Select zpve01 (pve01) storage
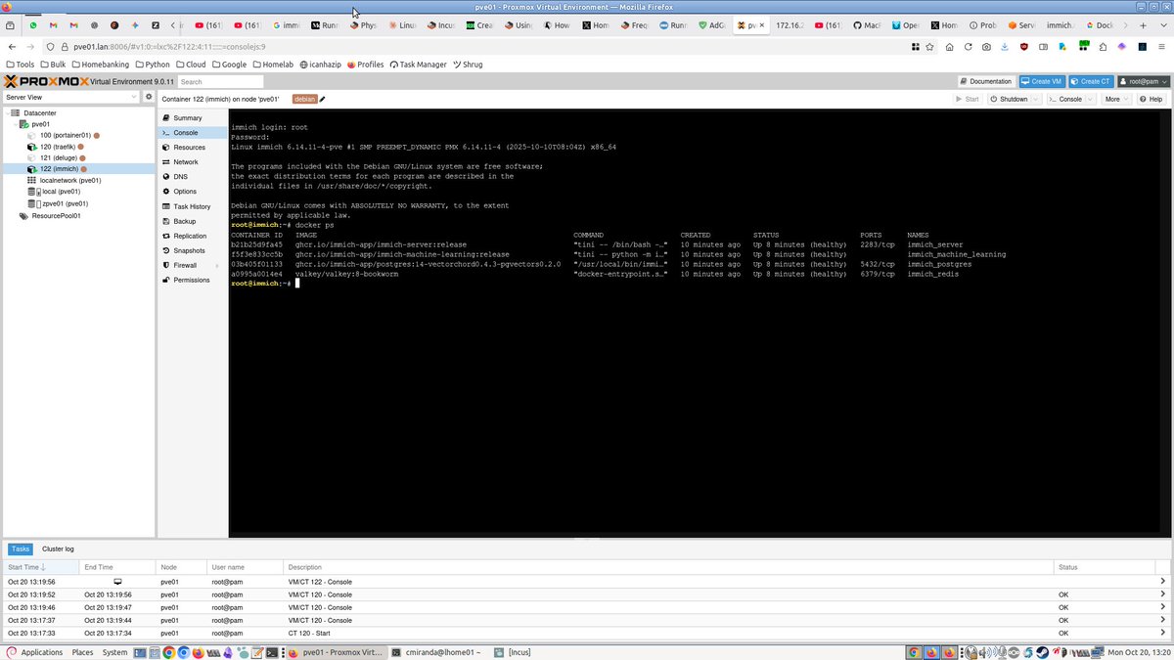 (x=65, y=203)
